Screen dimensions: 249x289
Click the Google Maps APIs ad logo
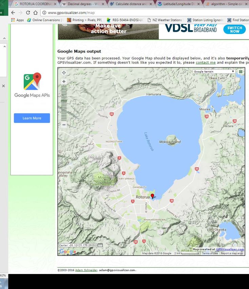32,85
